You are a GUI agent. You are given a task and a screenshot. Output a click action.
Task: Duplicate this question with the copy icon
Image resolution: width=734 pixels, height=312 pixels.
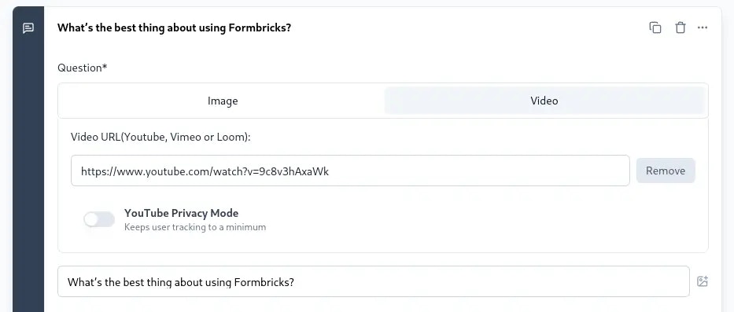pos(655,28)
